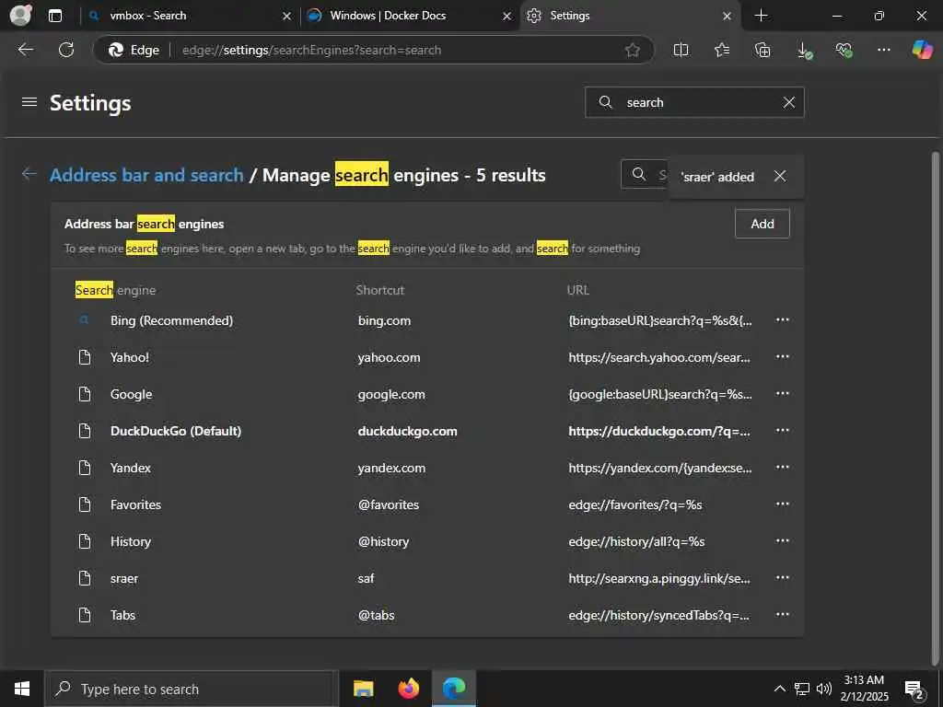Open the Collections icon
Screen dimensions: 943x707
pyautogui.click(x=762, y=50)
